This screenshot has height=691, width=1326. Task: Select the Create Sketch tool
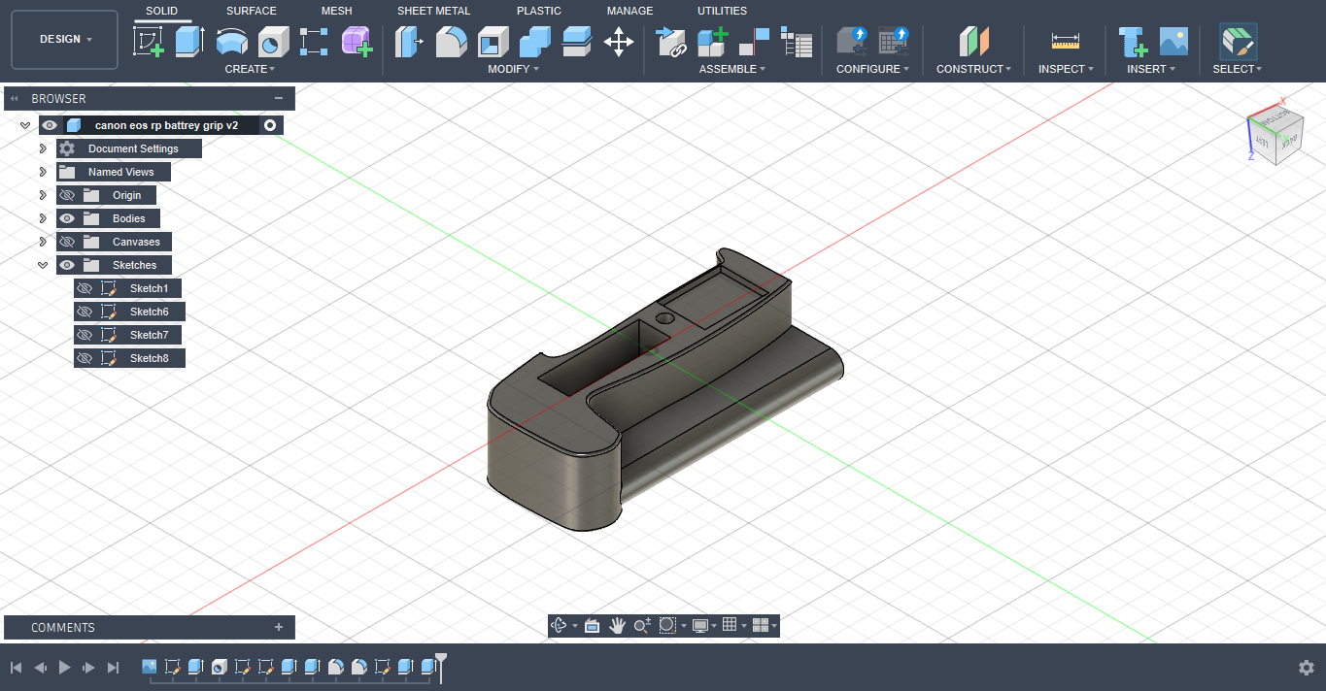149,42
